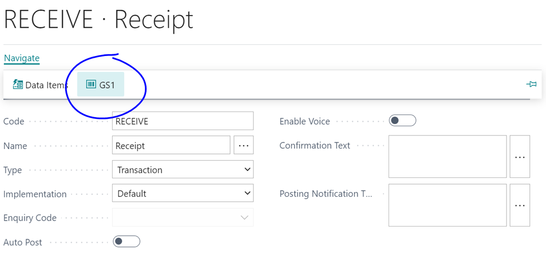546x267 pixels.
Task: Click the Enable Voice field label
Action: point(305,121)
